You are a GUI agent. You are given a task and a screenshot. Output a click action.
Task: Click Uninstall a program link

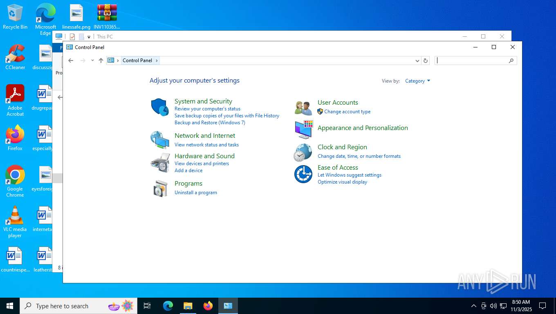tap(196, 193)
